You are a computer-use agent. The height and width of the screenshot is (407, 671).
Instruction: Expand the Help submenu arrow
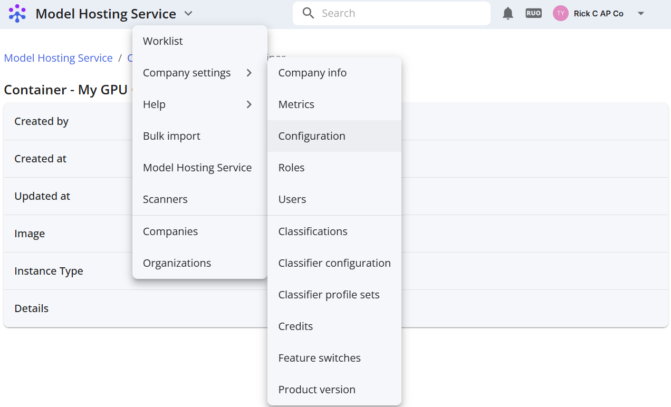point(249,104)
